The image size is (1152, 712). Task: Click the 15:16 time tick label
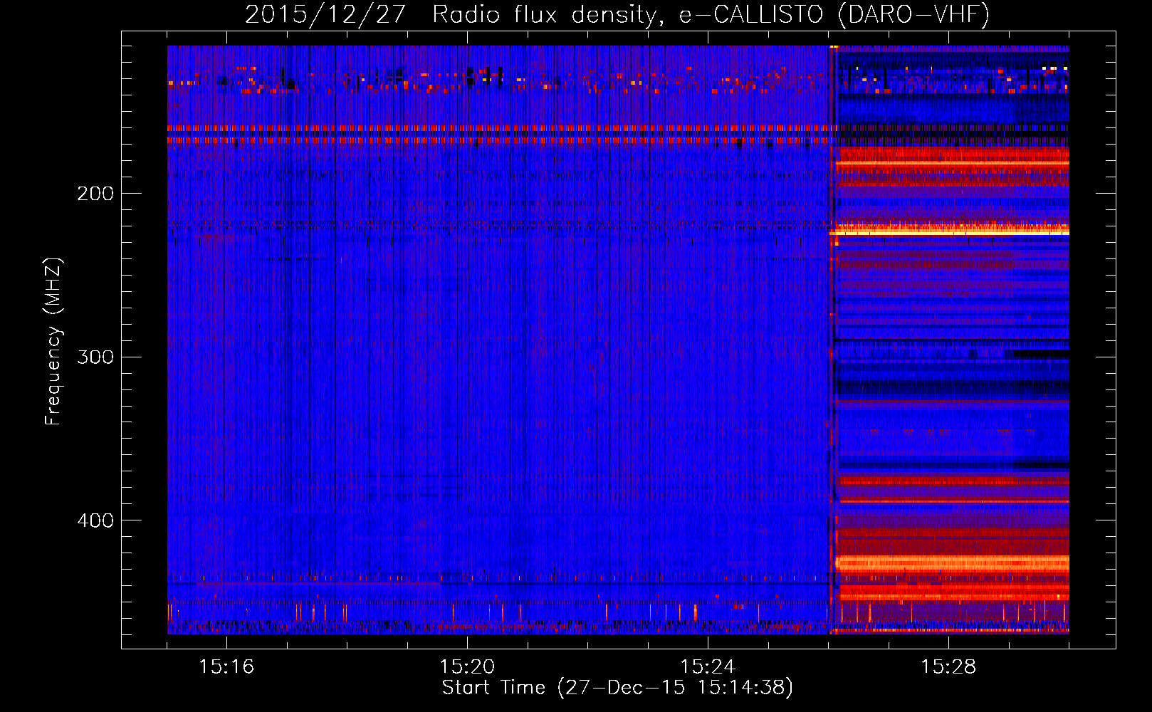tap(226, 667)
